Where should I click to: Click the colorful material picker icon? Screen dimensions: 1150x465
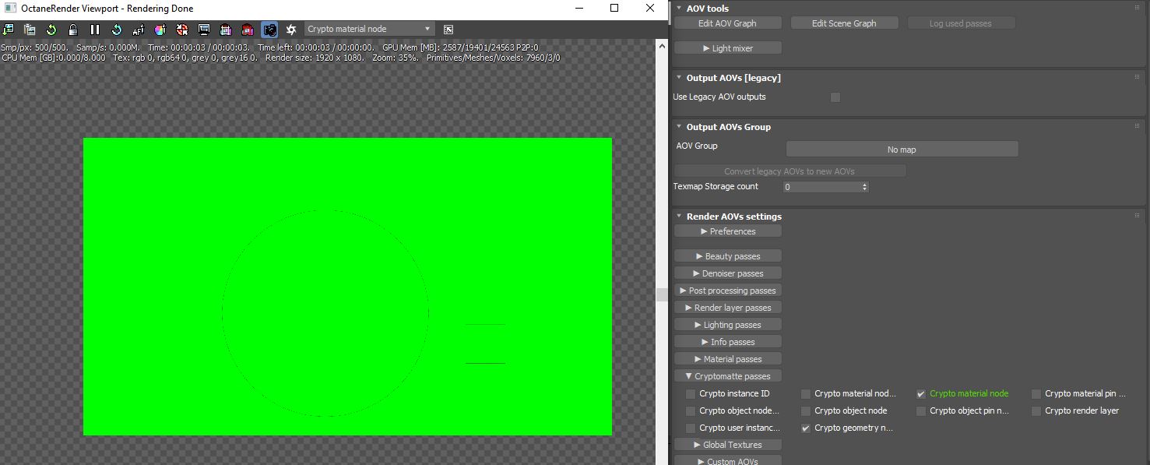pyautogui.click(x=160, y=30)
